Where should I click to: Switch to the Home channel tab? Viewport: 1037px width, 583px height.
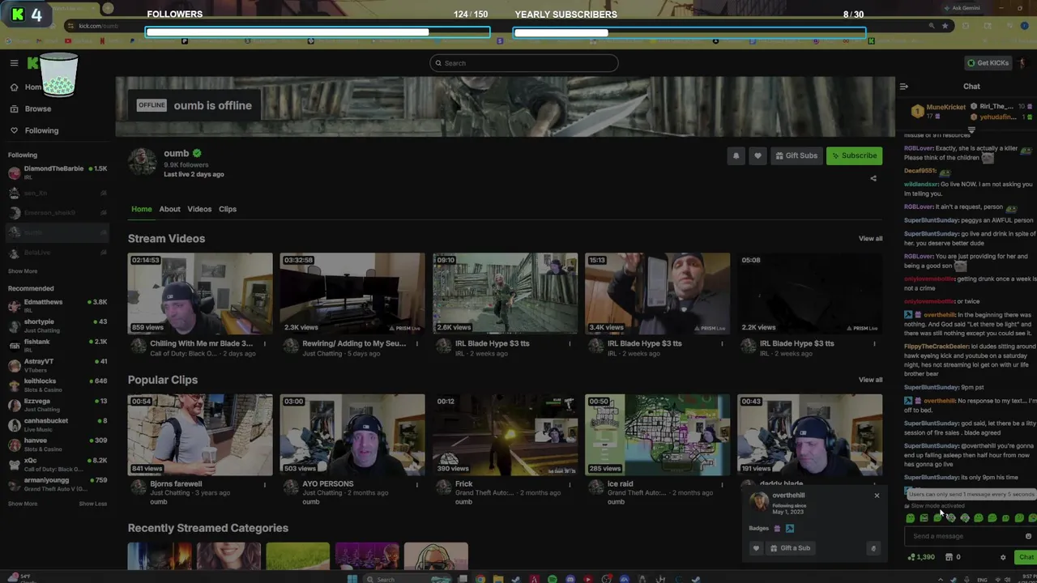141,209
